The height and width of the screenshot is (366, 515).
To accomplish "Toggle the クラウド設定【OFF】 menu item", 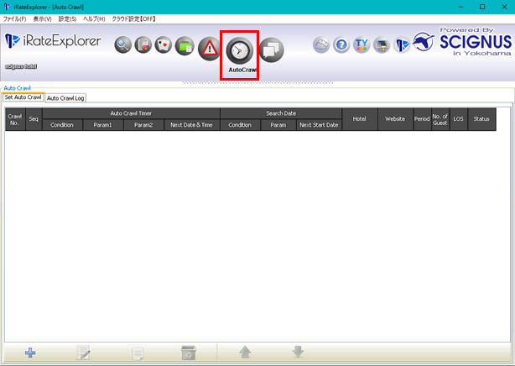I will (134, 18).
